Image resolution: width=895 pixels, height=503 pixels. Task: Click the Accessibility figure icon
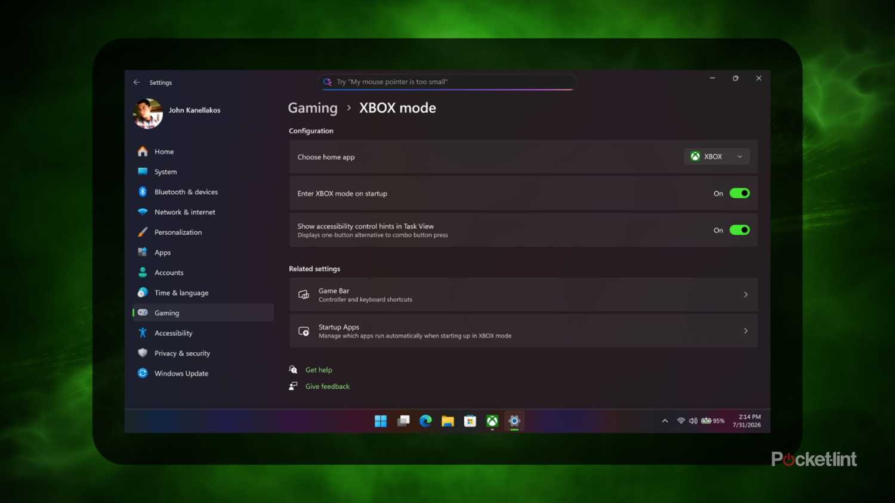[x=143, y=333]
